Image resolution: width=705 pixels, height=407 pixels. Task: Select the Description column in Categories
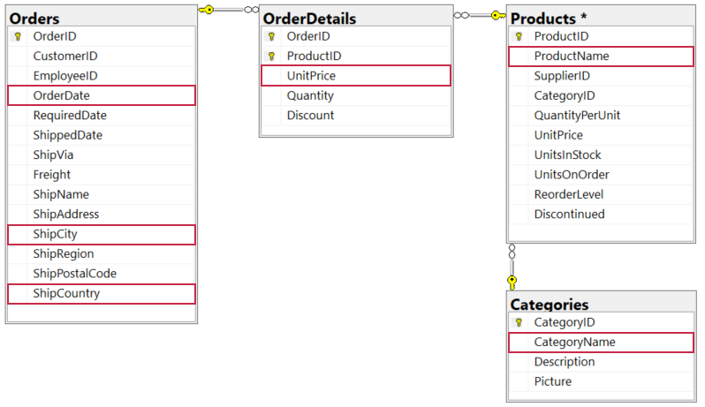click(601, 362)
